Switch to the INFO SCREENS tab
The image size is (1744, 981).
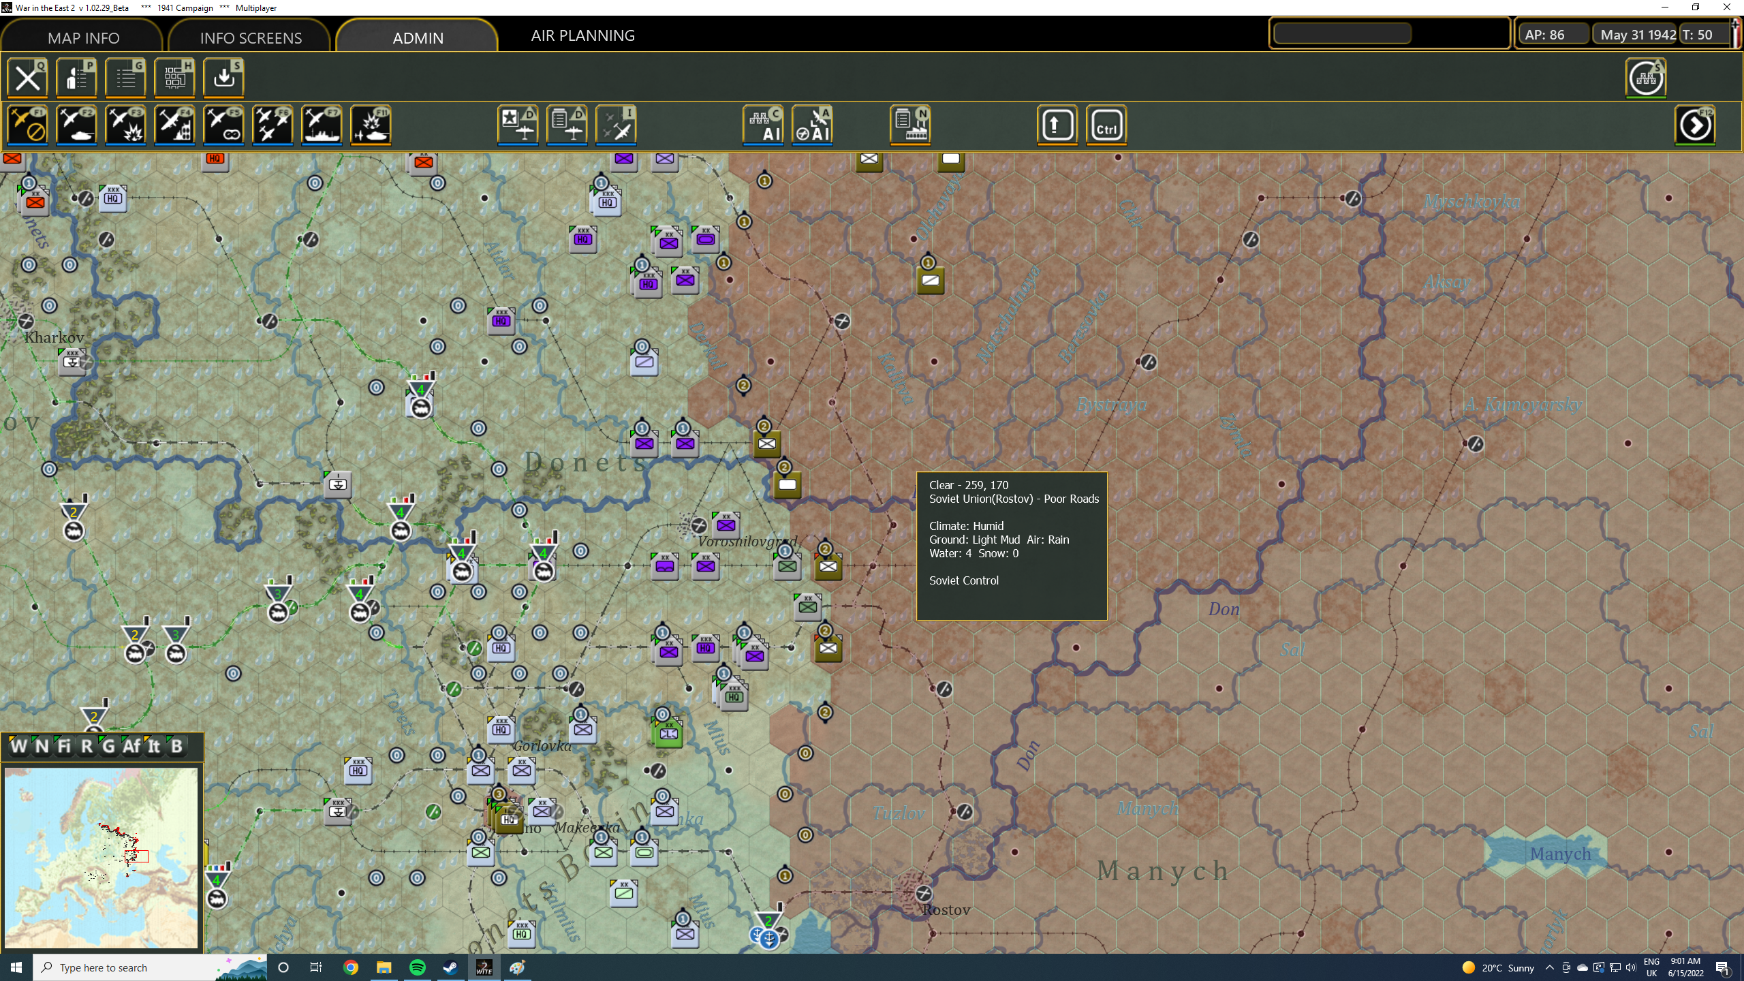249,37
